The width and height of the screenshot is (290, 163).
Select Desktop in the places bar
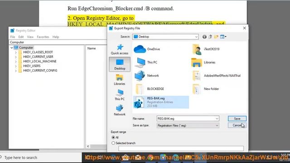[x=120, y=64]
